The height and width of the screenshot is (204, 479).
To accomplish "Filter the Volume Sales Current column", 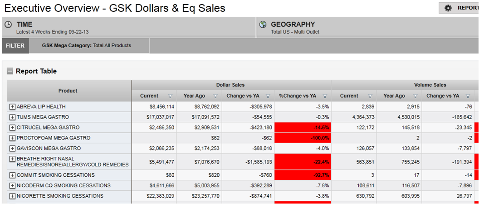I will 370,96.
